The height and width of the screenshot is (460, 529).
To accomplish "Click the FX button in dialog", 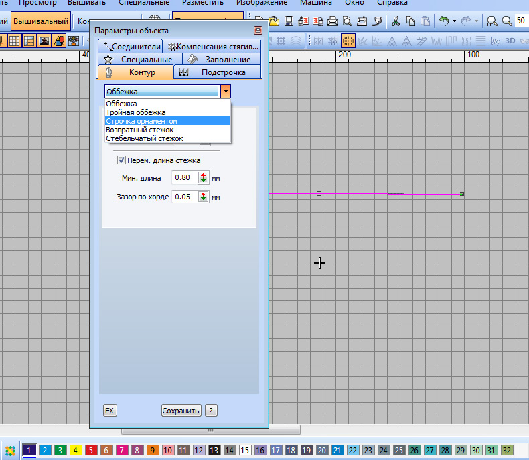I will pos(109,410).
